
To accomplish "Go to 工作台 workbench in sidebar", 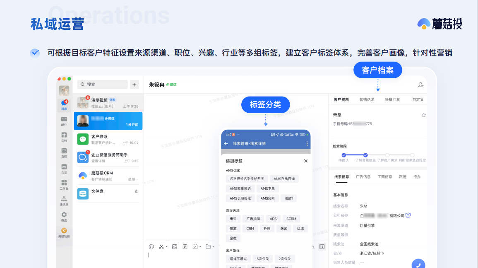I will [x=64, y=184].
